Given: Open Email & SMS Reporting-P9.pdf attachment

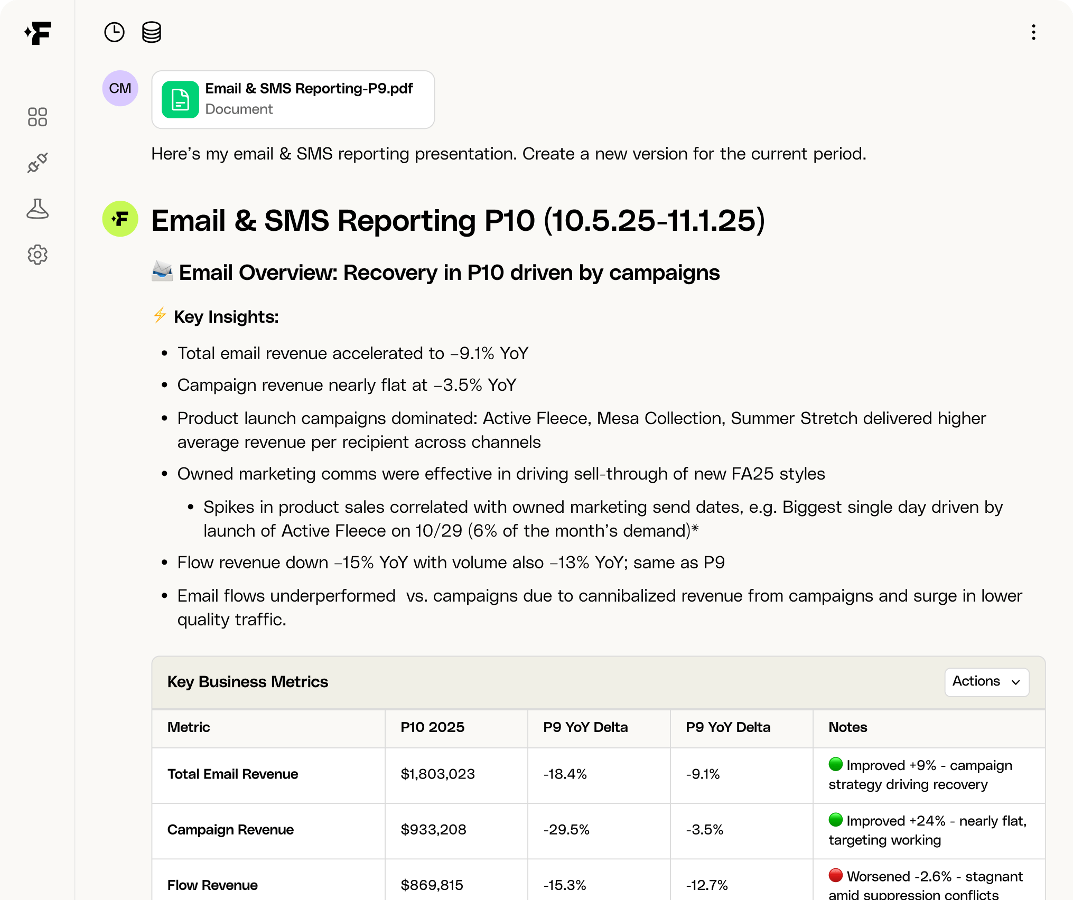Looking at the screenshot, I should (x=309, y=89).
